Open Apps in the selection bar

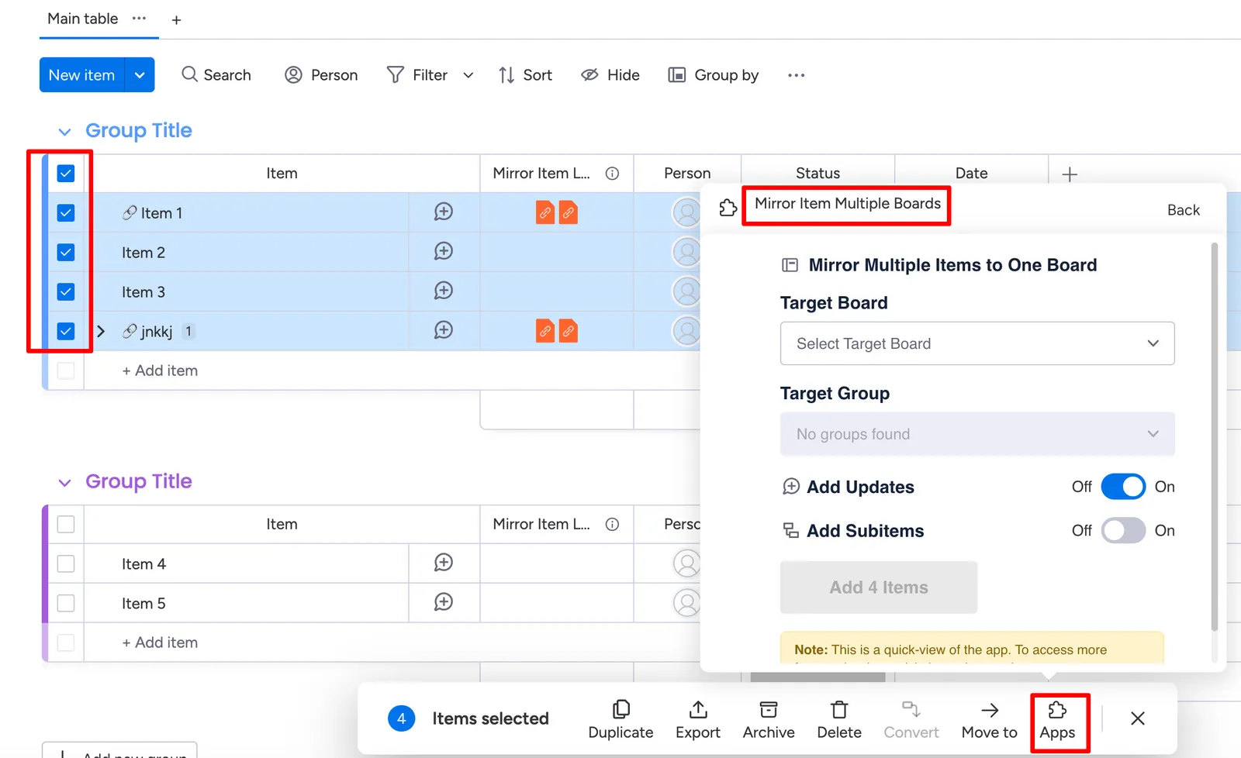1057,720
